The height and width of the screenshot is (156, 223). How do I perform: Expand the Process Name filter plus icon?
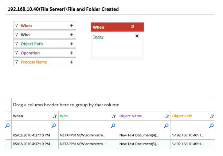coord(72,62)
